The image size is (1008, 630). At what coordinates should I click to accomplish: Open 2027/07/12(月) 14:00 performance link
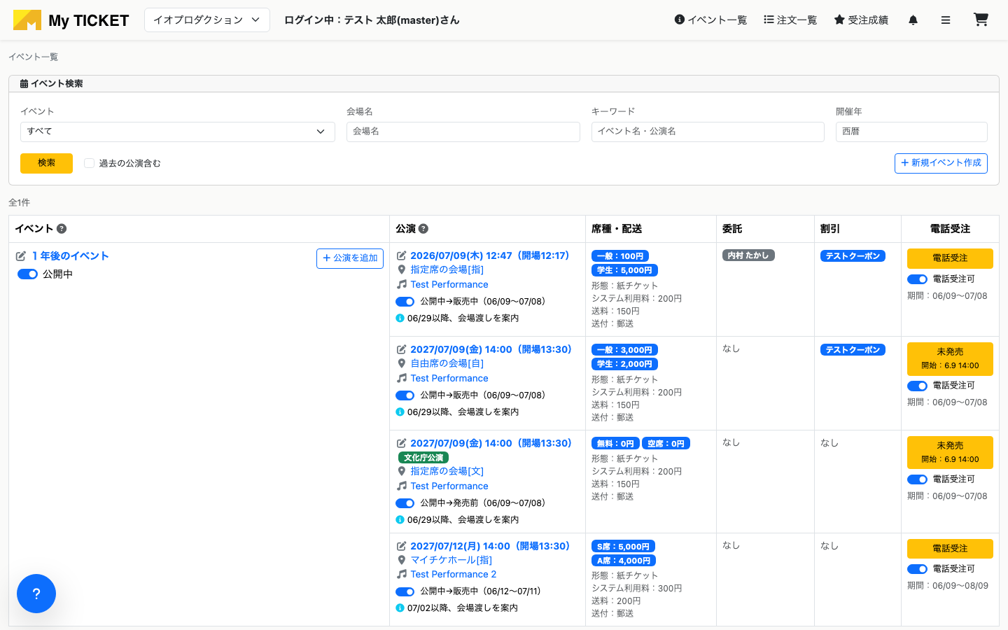(x=490, y=546)
